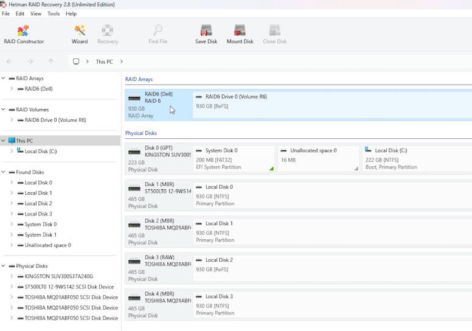Collapse the Found Disks tree group
Screen dimensions: 472x331
click(x=3, y=172)
